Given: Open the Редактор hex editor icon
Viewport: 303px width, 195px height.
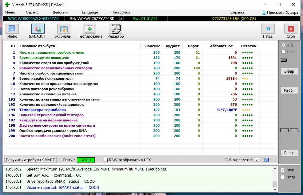Looking at the screenshot, I should [x=116, y=29].
